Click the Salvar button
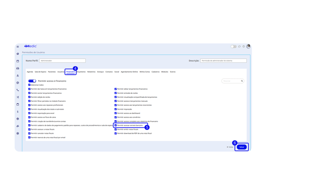The height and width of the screenshot is (183, 314). [242, 147]
